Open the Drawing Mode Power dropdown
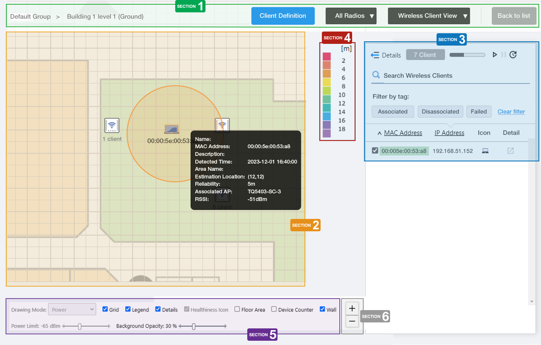Viewport: 541px width, 345px height. (72, 310)
